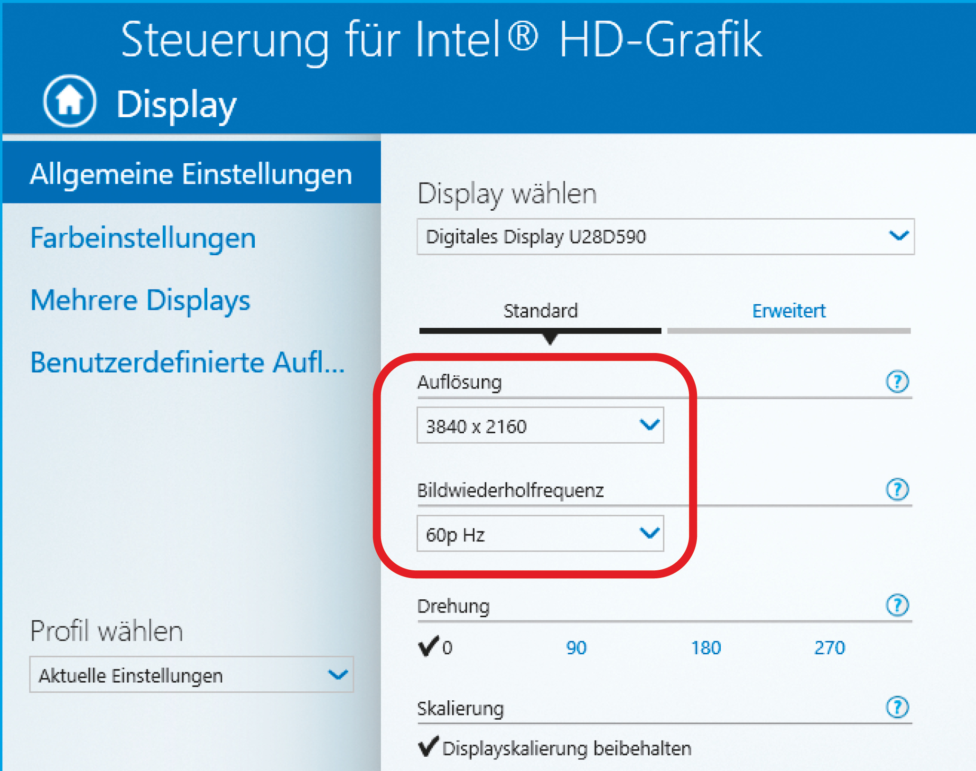Open help icon for Skalierung
This screenshot has width=976, height=771.
[x=897, y=707]
